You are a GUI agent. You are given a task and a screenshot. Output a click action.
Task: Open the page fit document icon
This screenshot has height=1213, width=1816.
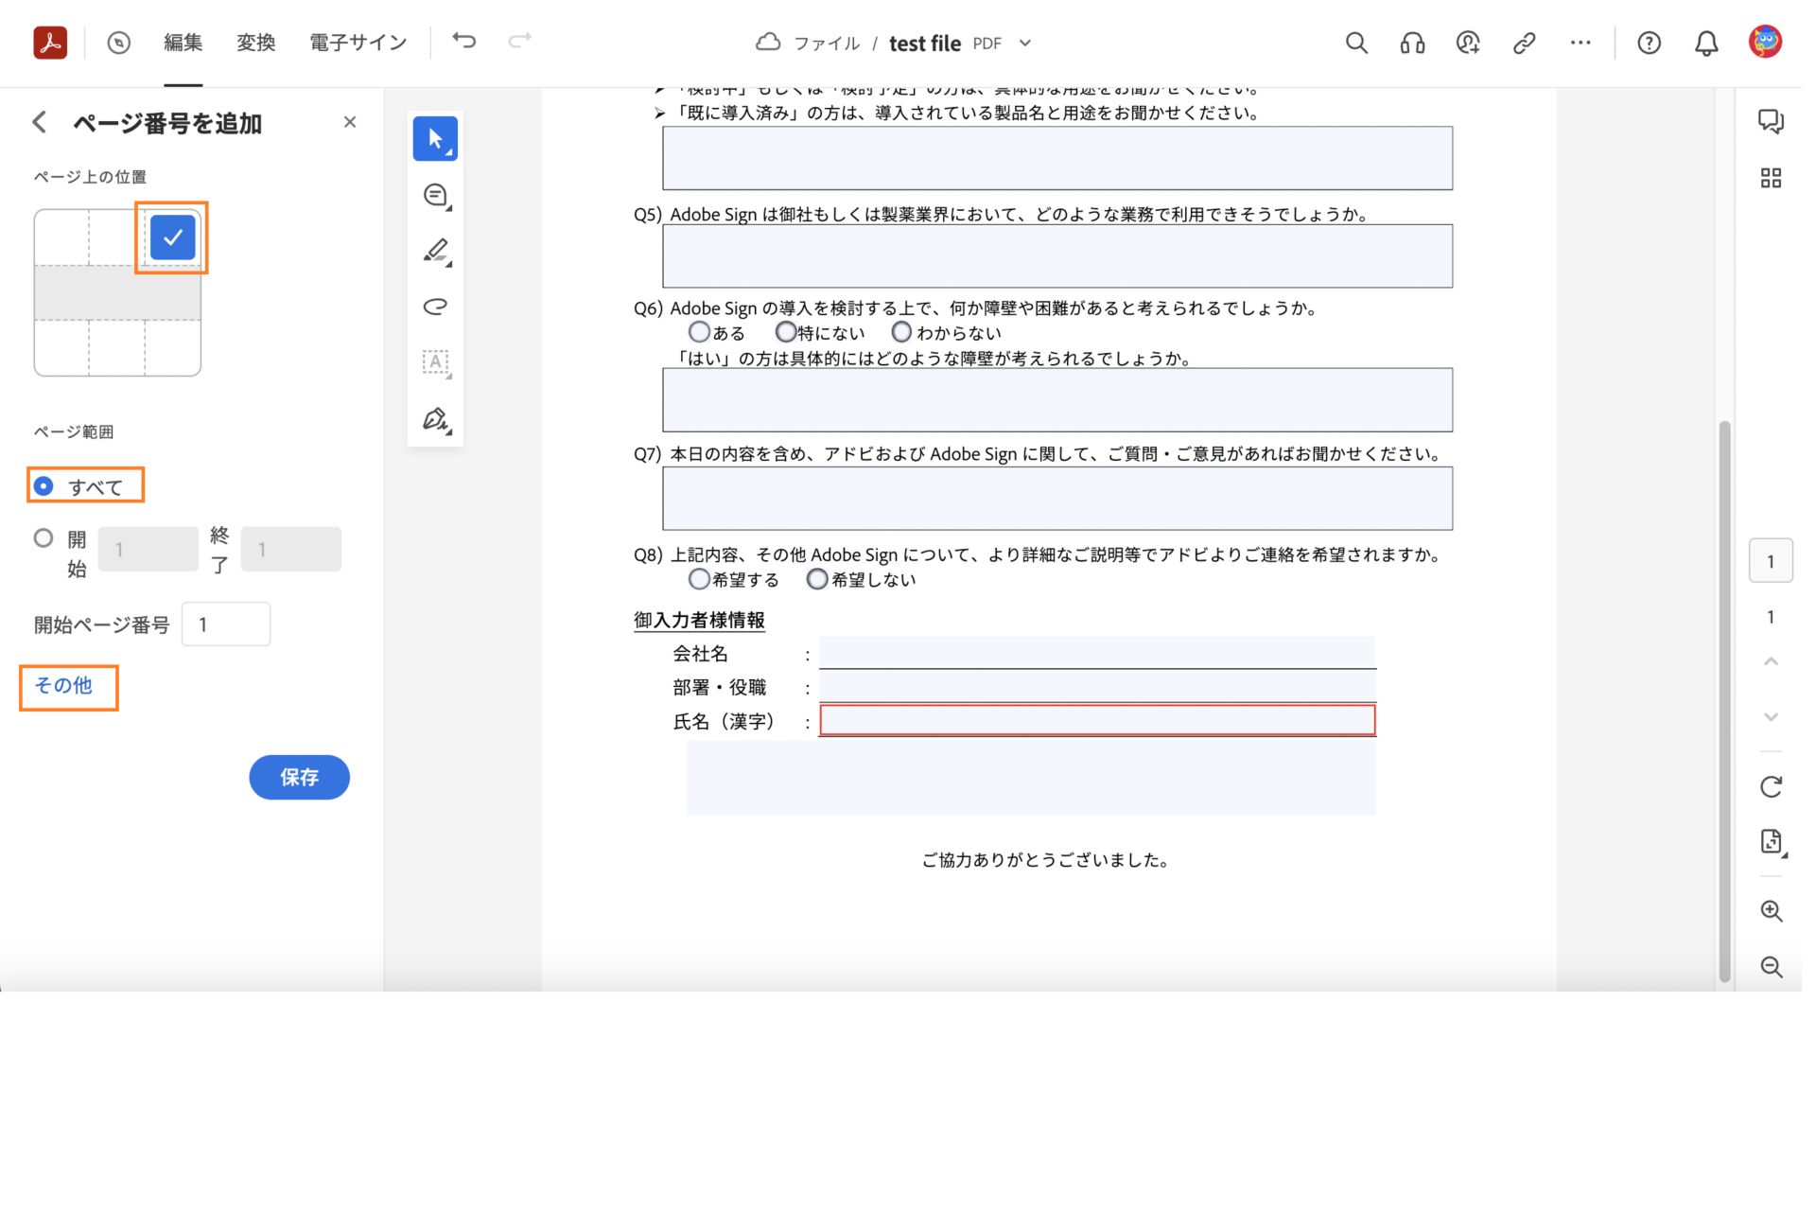coord(1772,842)
